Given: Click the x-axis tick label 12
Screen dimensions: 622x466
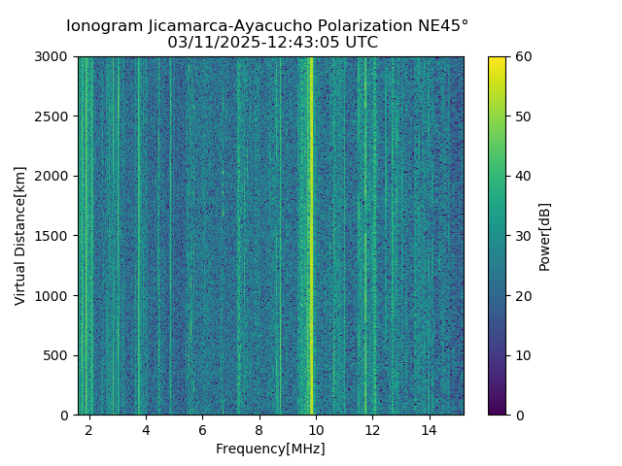Looking at the screenshot, I should pos(372,430).
